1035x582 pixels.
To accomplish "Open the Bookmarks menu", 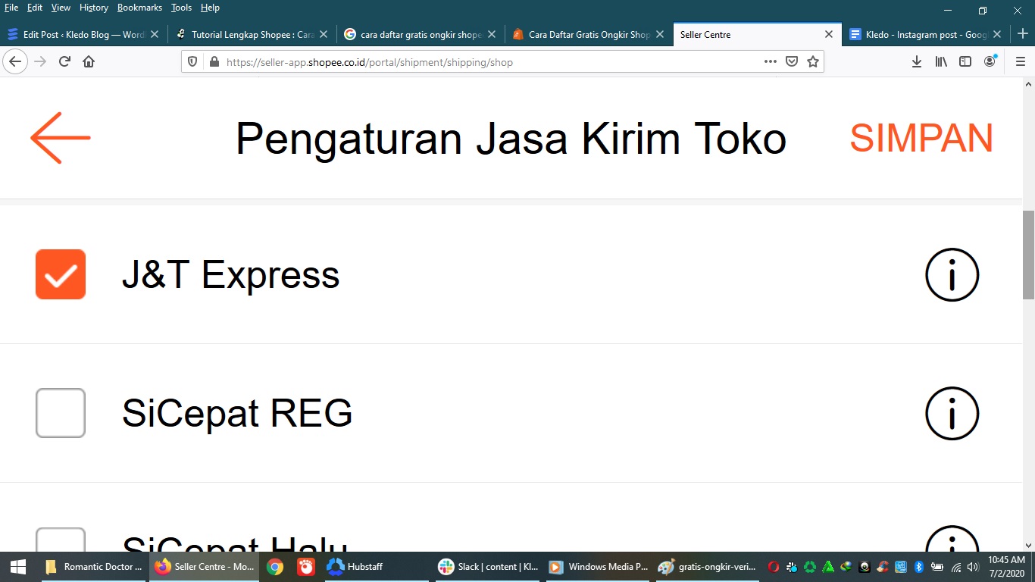I will tap(139, 8).
